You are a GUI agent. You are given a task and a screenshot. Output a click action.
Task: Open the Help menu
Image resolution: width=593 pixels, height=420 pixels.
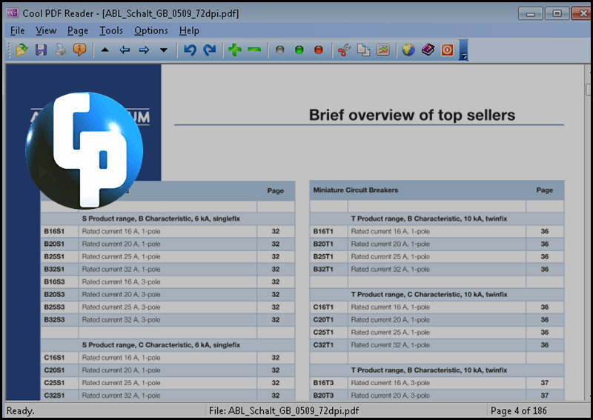click(x=189, y=30)
